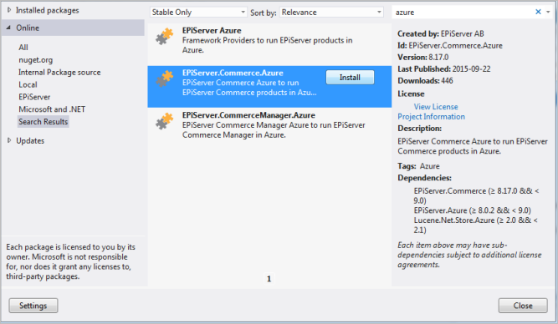This screenshot has width=558, height=324.
Task: Select the nuget.org package source
Action: click(x=36, y=59)
